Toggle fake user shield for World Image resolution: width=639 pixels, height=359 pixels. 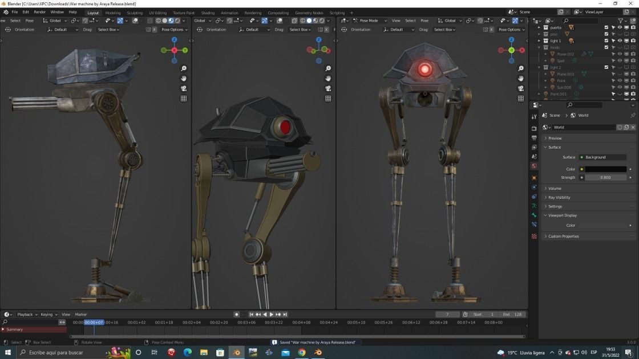coord(620,128)
